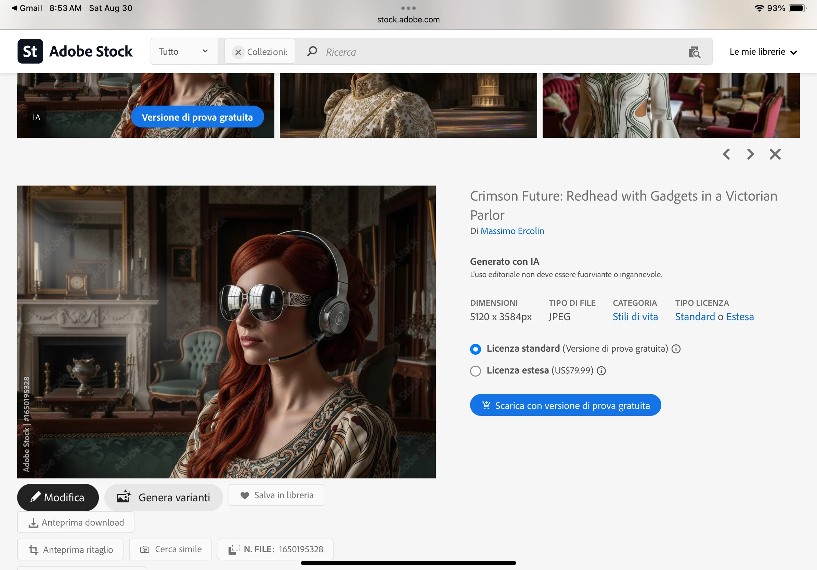Image resolution: width=817 pixels, height=570 pixels.
Task: Select the Licenza standard radio button
Action: coord(476,349)
